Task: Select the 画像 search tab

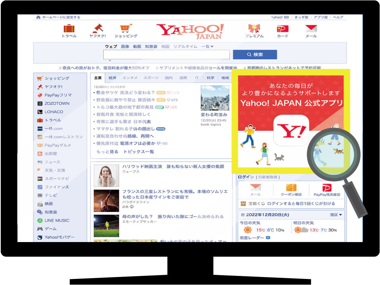Action: 125,46
